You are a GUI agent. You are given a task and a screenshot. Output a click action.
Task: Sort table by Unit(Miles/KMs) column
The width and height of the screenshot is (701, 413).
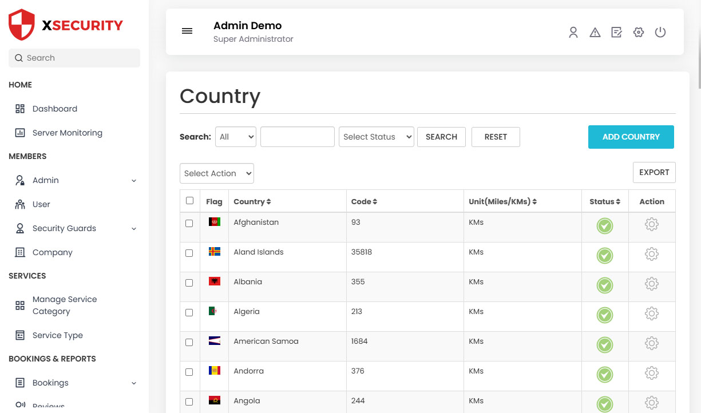[x=503, y=202]
